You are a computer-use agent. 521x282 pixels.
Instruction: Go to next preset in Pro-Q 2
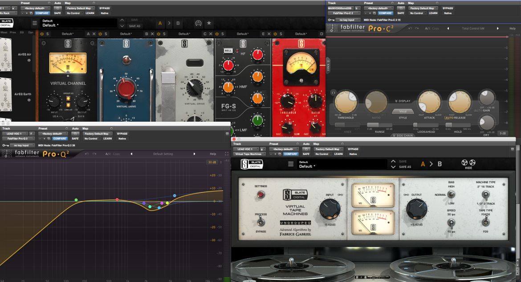point(195,154)
